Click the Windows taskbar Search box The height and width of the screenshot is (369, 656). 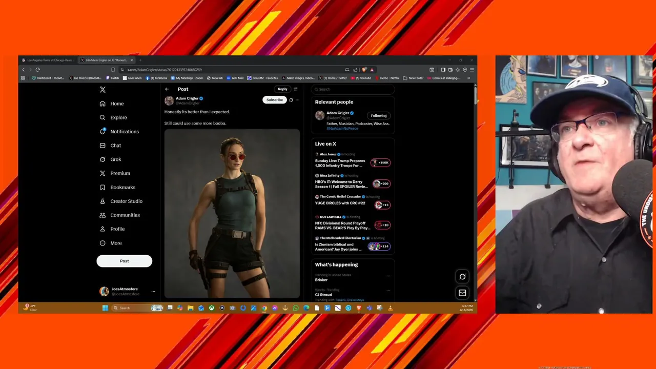[137, 308]
